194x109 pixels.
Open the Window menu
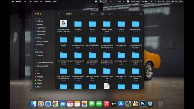[x=48, y=2]
